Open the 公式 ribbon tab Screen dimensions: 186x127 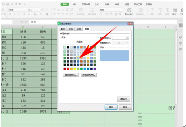coord(97,4)
